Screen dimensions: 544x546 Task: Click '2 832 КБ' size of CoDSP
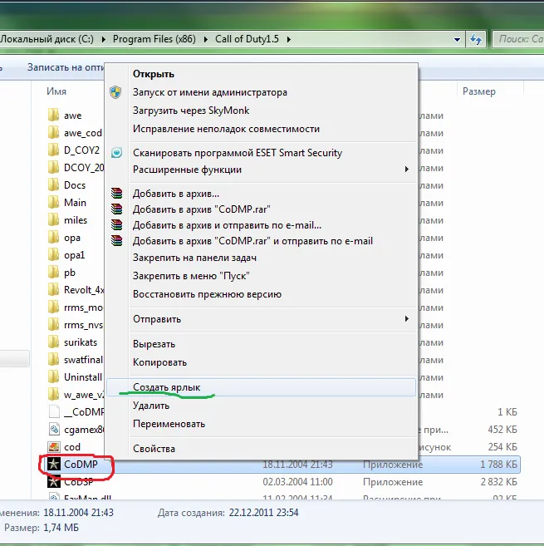499,482
